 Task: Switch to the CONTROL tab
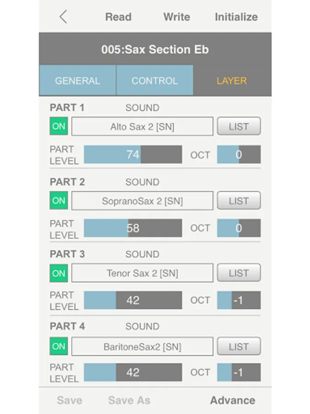155,80
